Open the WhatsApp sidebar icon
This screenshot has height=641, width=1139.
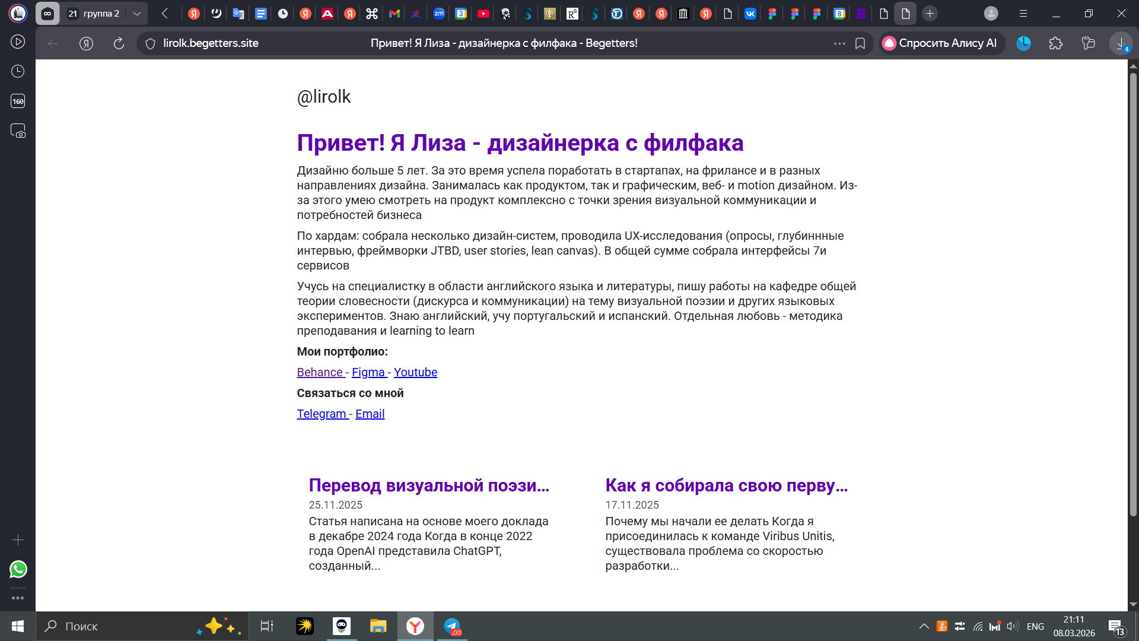click(18, 569)
